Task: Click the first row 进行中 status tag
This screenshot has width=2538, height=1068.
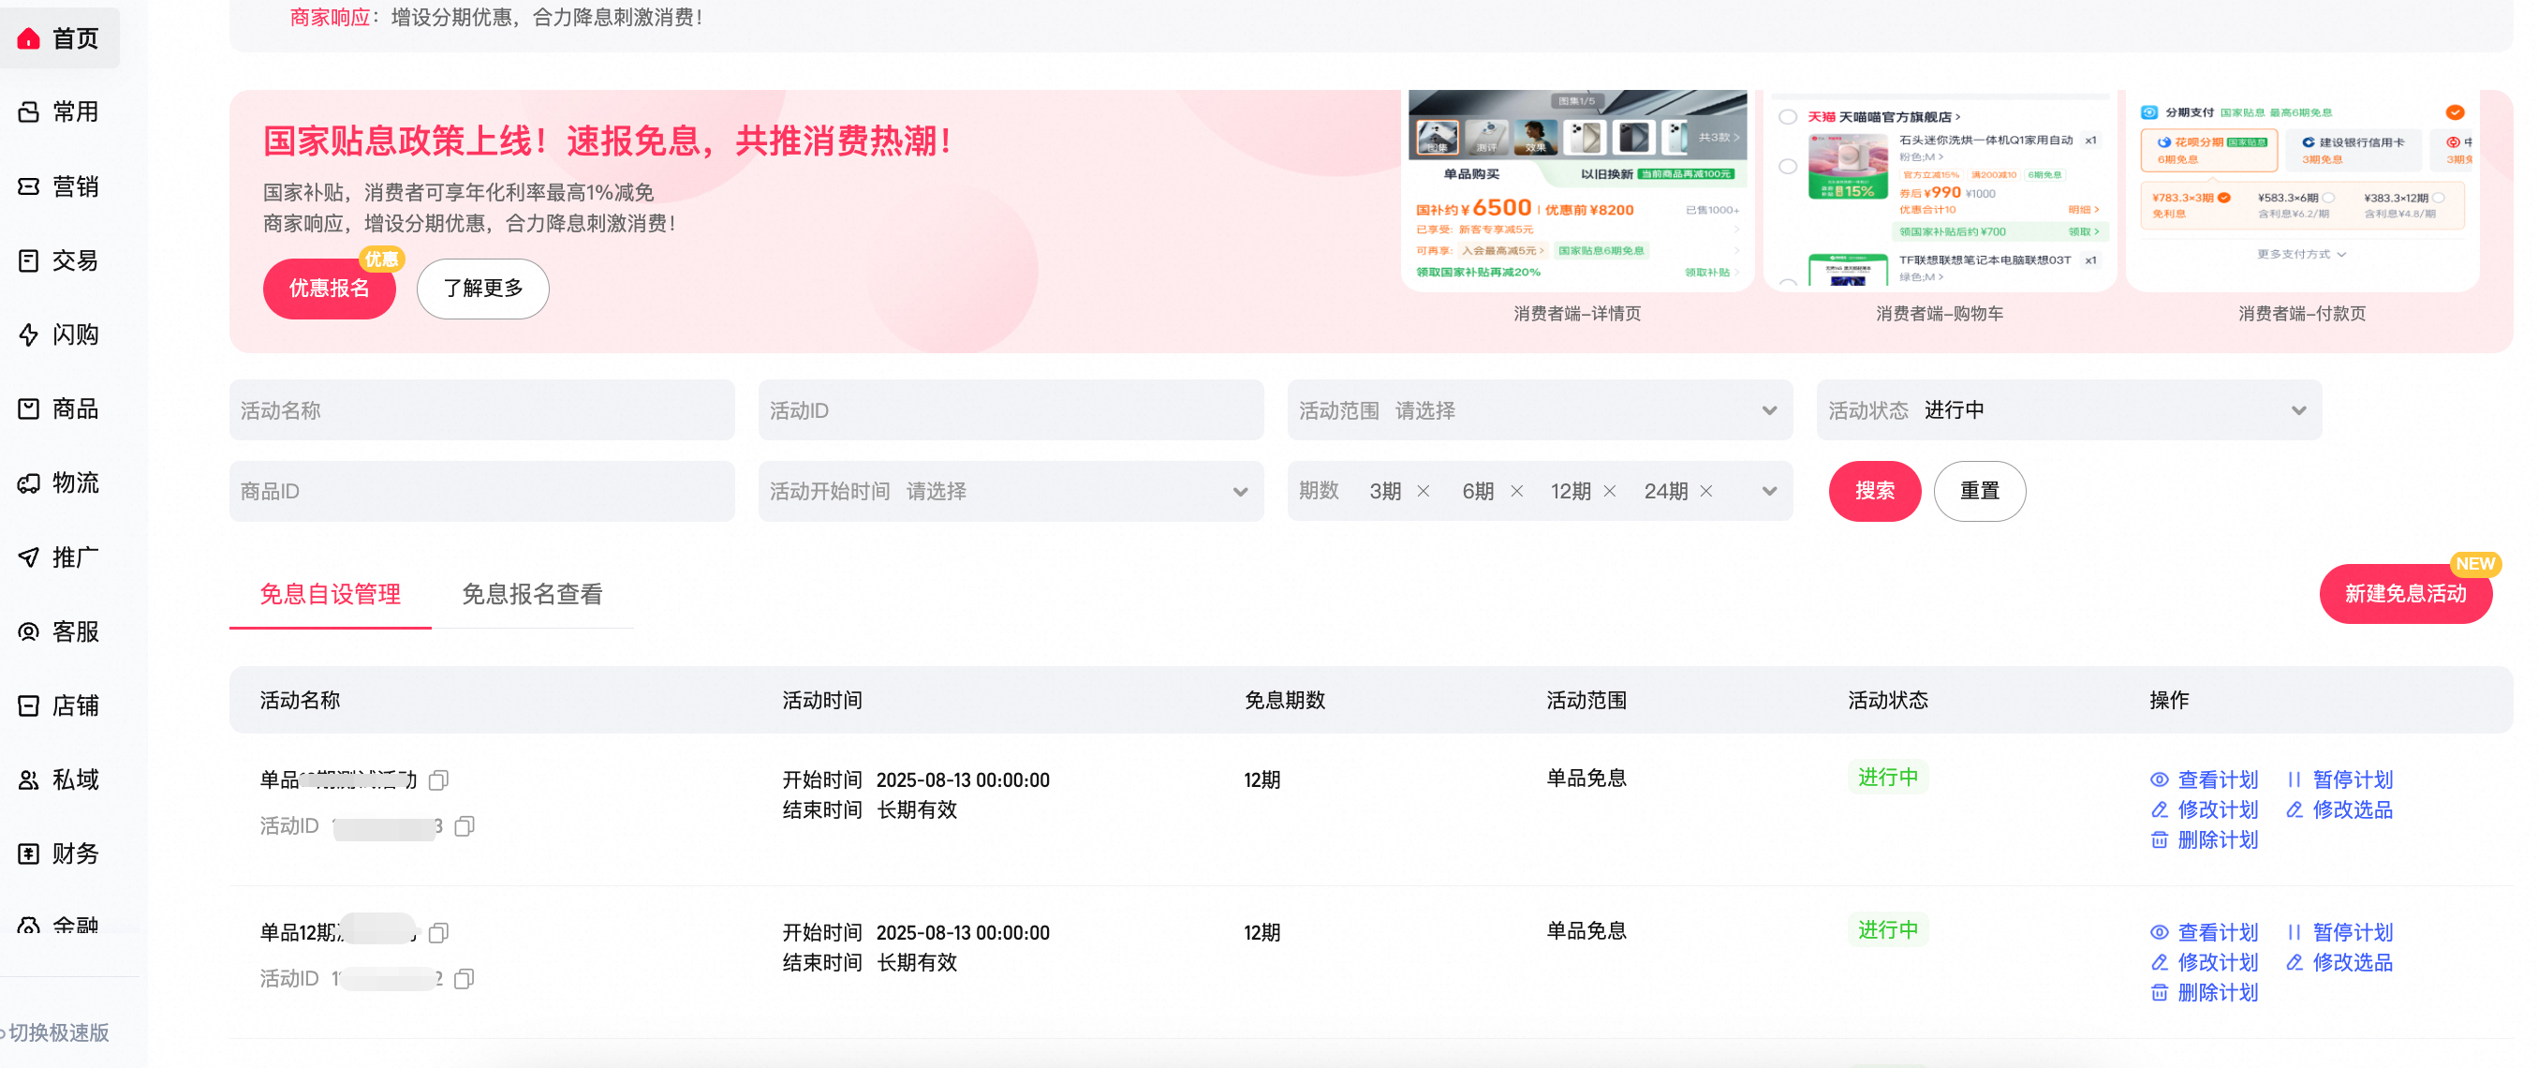Action: [x=1888, y=778]
